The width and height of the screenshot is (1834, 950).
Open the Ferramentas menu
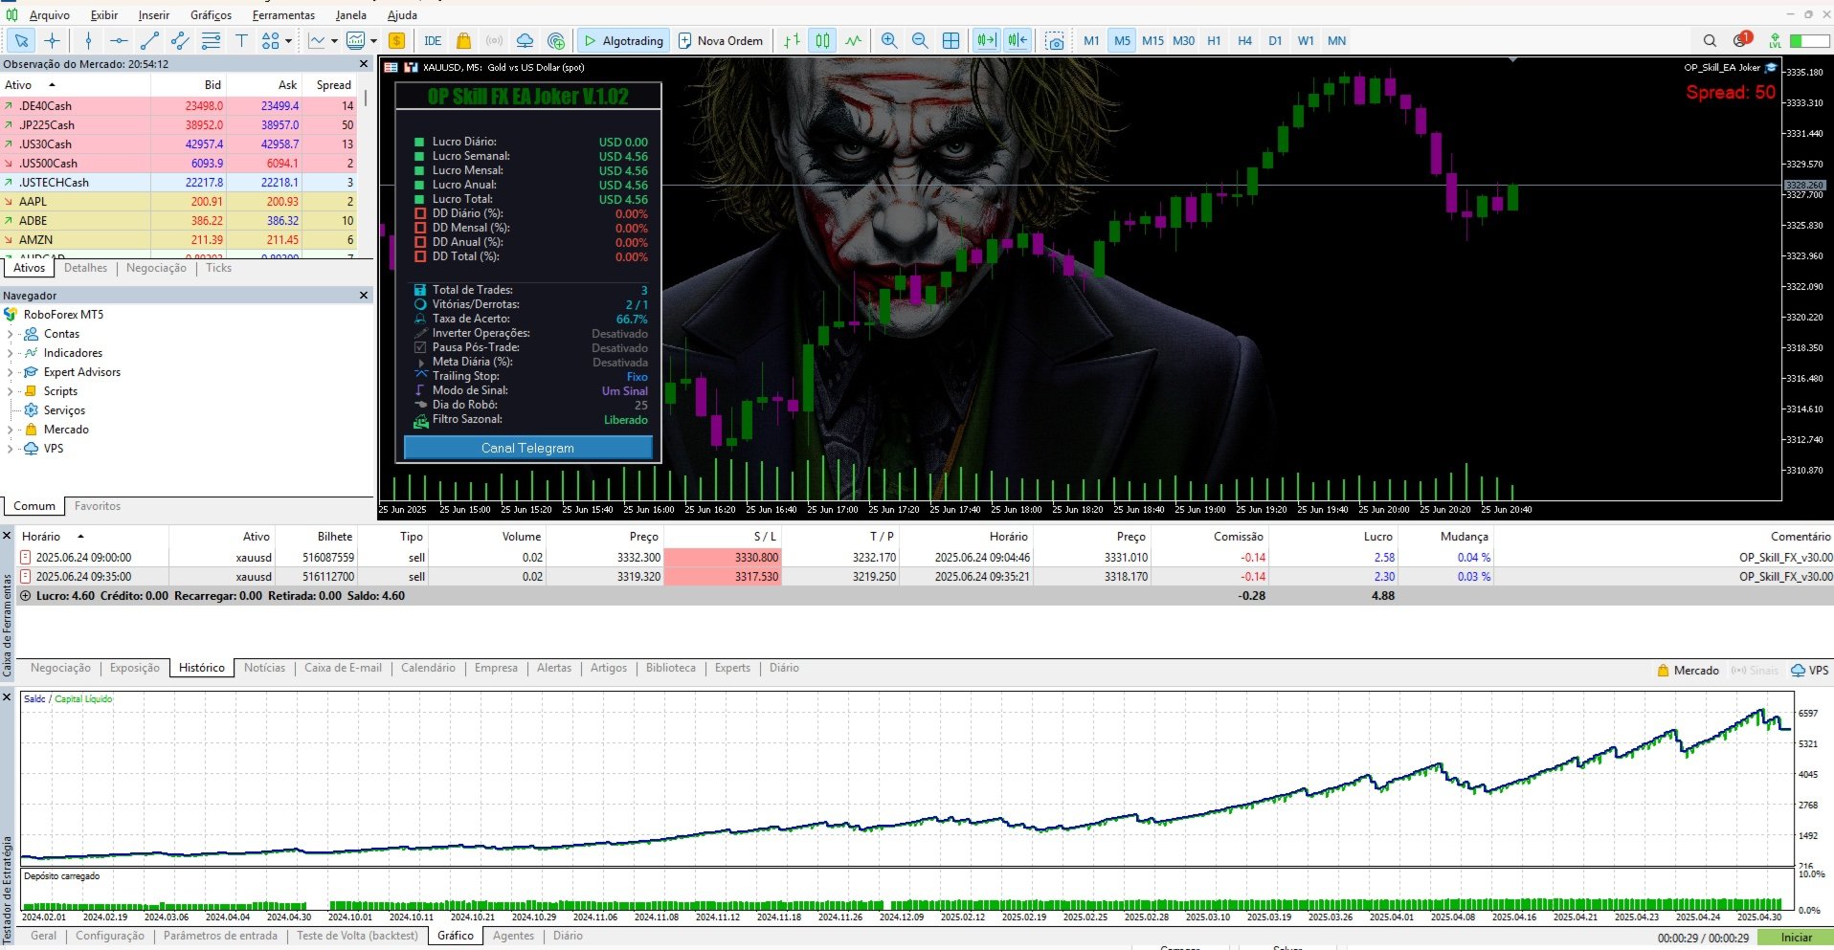[x=283, y=14]
